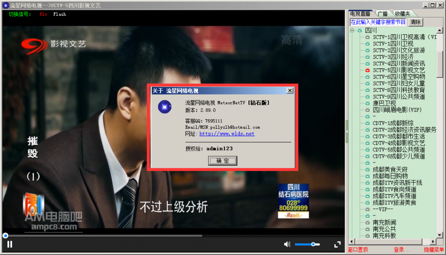Click TV icon beside 康巴卫视
This screenshot has width=446, height=255.
pyautogui.click(x=368, y=103)
